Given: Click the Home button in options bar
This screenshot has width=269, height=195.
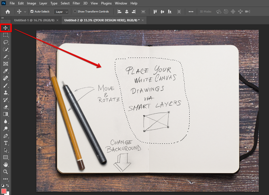Looking at the screenshot, I should click(8, 12).
